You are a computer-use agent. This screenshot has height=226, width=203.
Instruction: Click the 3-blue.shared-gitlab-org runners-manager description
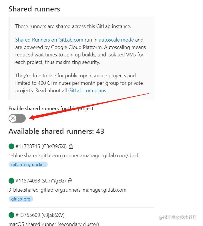click(67, 190)
